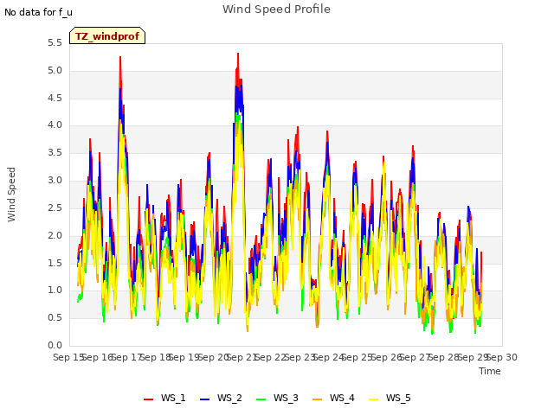
Task: Click the 3.0 y-axis tick label
Action: pos(55,181)
